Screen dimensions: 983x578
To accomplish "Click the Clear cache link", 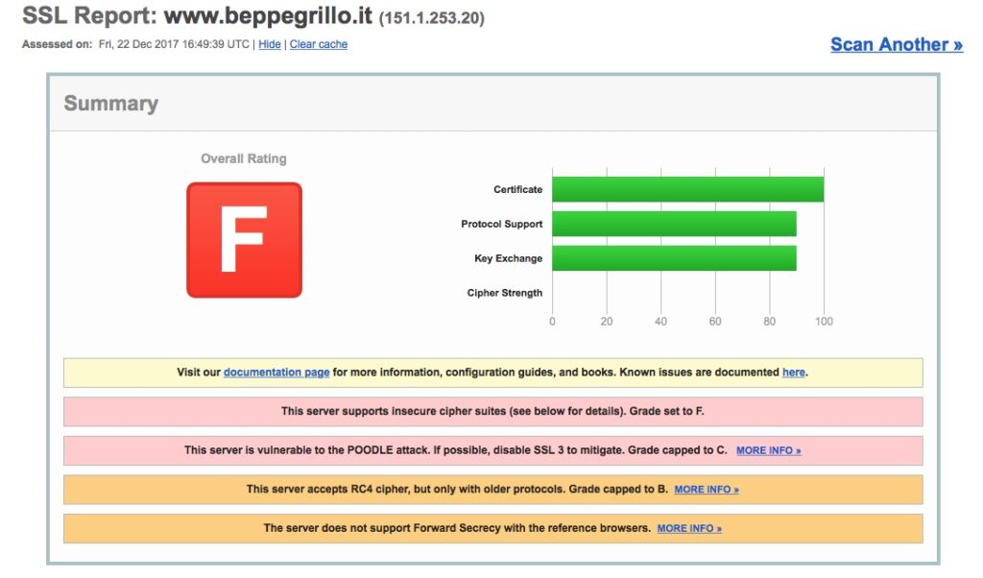I will [x=319, y=44].
